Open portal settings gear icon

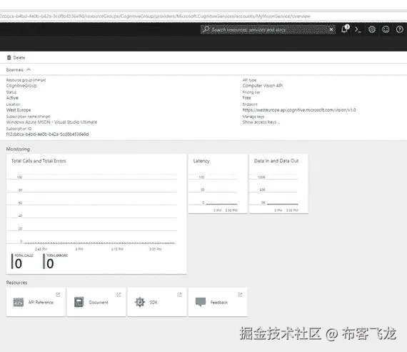[372, 29]
